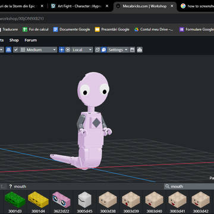Click the blue pivot point icon
The image size is (214, 214).
pyautogui.click(x=62, y=50)
